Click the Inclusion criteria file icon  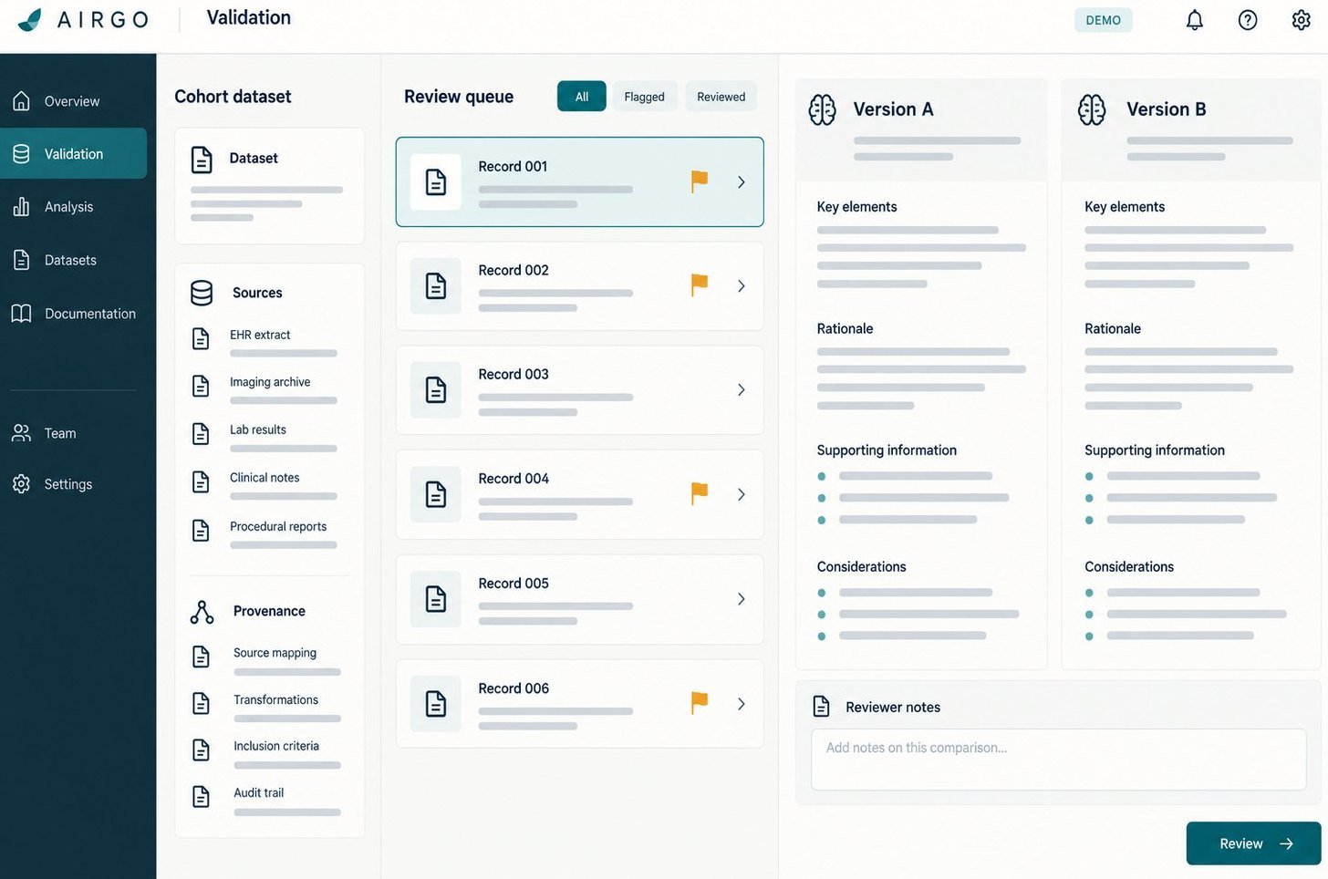201,750
